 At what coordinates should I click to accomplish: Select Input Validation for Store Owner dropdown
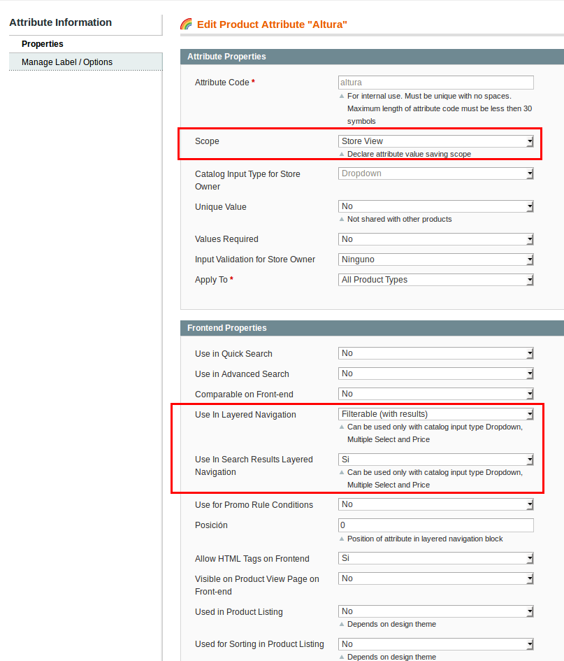click(x=435, y=260)
